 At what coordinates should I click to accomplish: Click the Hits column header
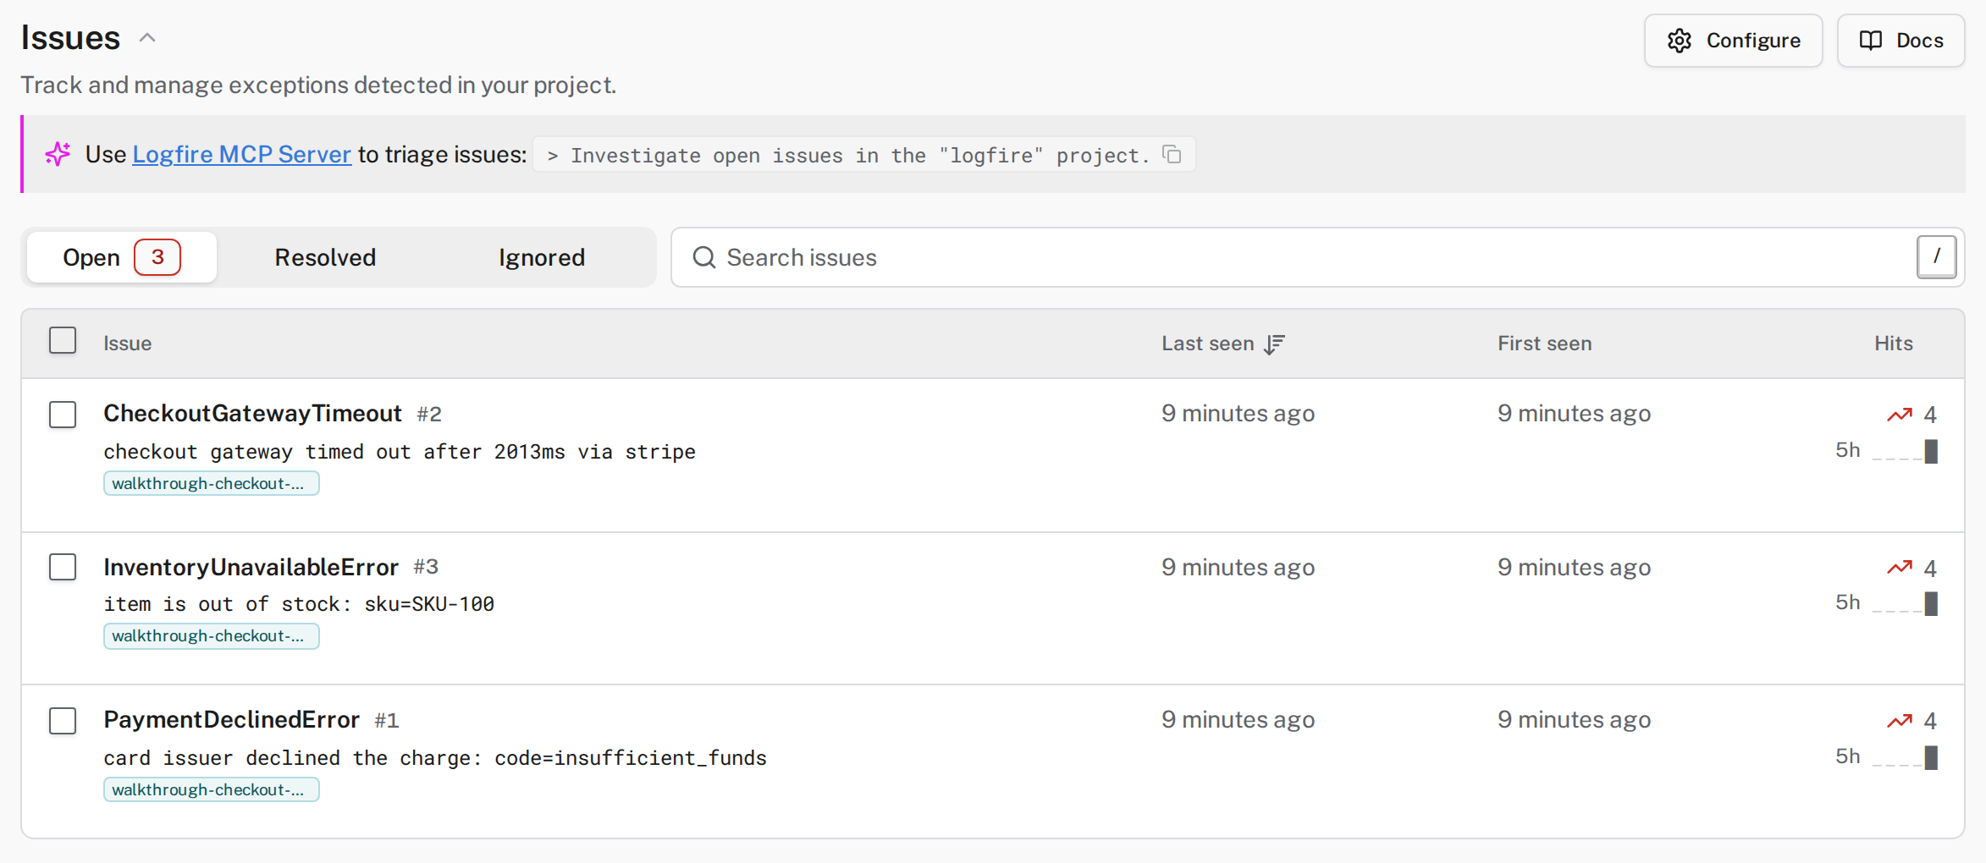point(1894,344)
